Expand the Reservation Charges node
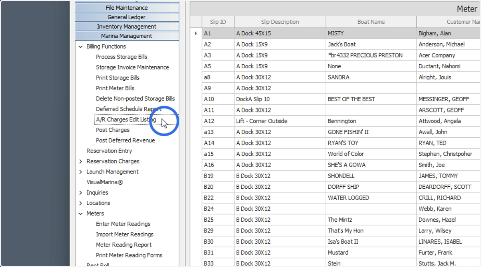 (x=81, y=161)
